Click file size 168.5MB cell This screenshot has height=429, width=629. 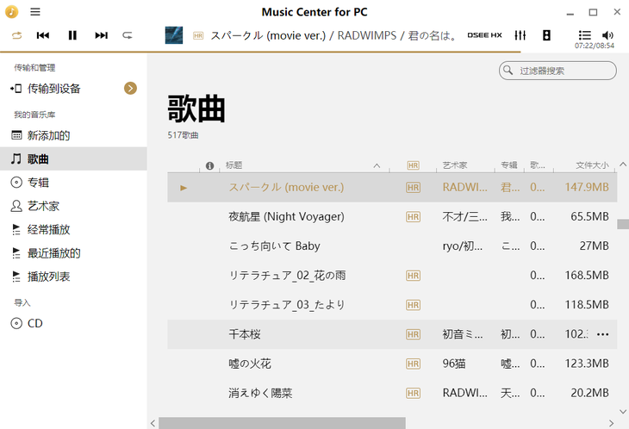[x=587, y=275]
